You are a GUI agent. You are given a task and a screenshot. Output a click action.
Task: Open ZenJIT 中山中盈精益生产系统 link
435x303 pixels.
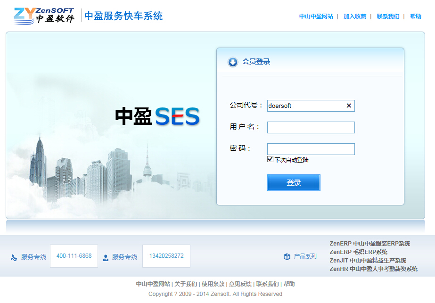[368, 260]
